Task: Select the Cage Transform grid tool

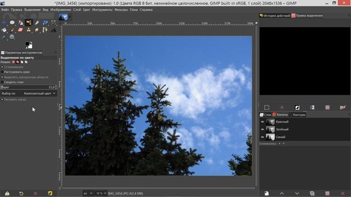Action: 53,22
